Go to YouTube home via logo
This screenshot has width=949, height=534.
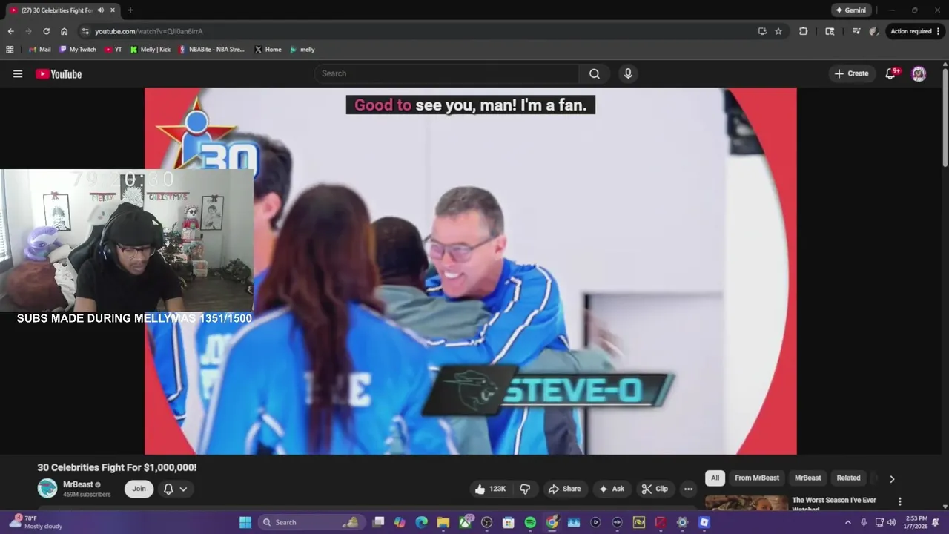59,73
